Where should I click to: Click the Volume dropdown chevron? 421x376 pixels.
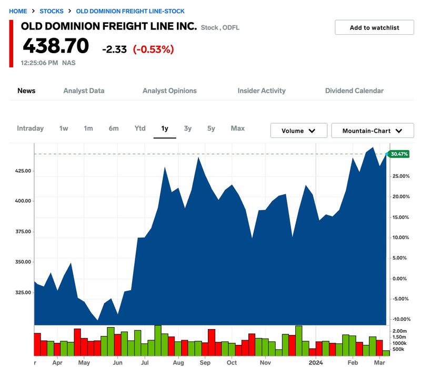(x=312, y=131)
